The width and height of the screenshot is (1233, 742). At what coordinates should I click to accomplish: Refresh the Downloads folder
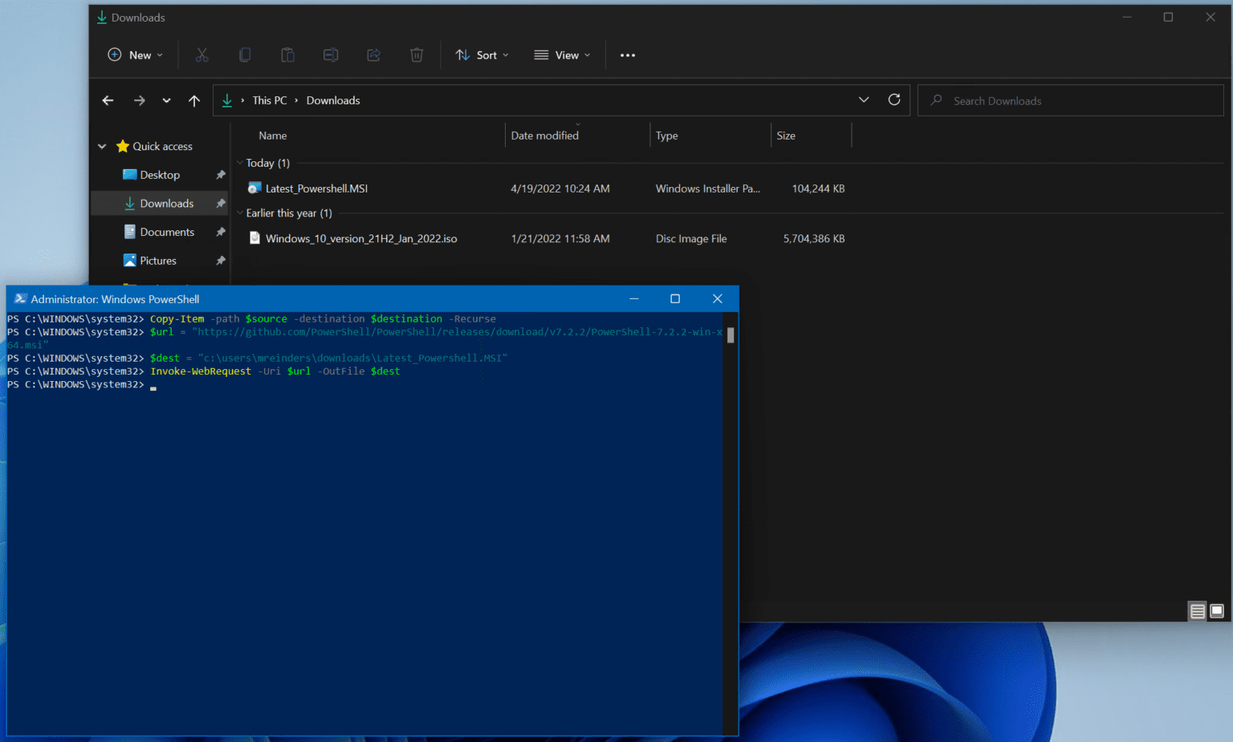(894, 99)
